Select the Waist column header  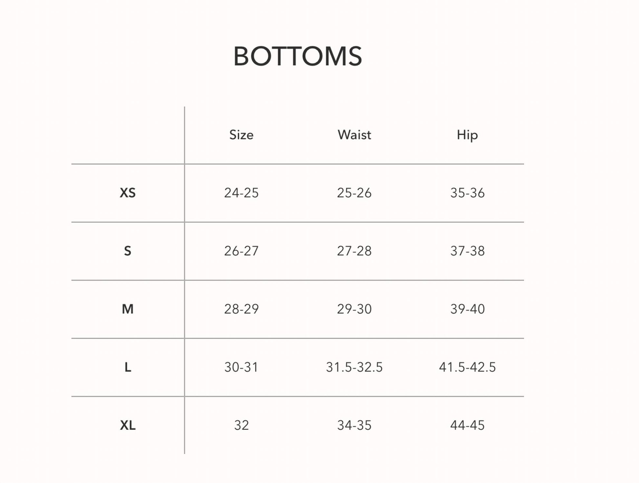[354, 135]
